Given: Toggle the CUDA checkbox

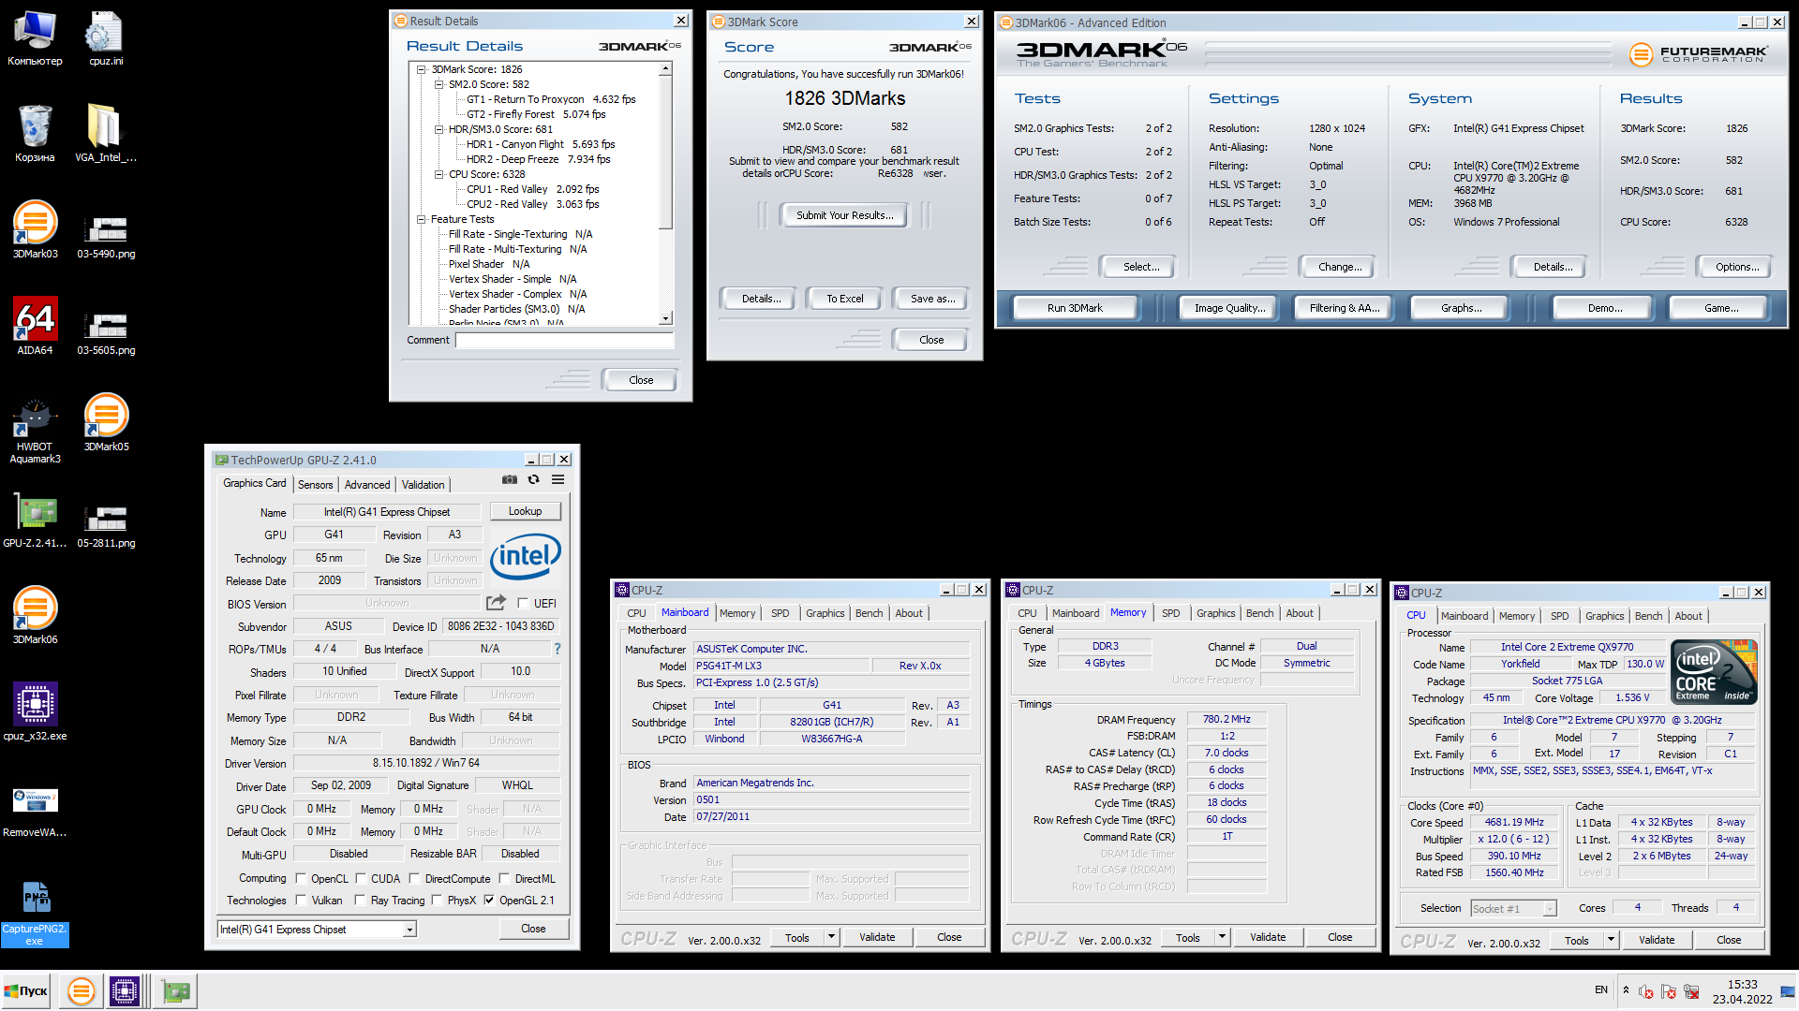Looking at the screenshot, I should tap(361, 879).
